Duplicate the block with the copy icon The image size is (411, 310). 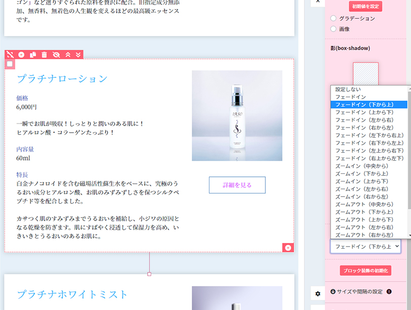33,54
